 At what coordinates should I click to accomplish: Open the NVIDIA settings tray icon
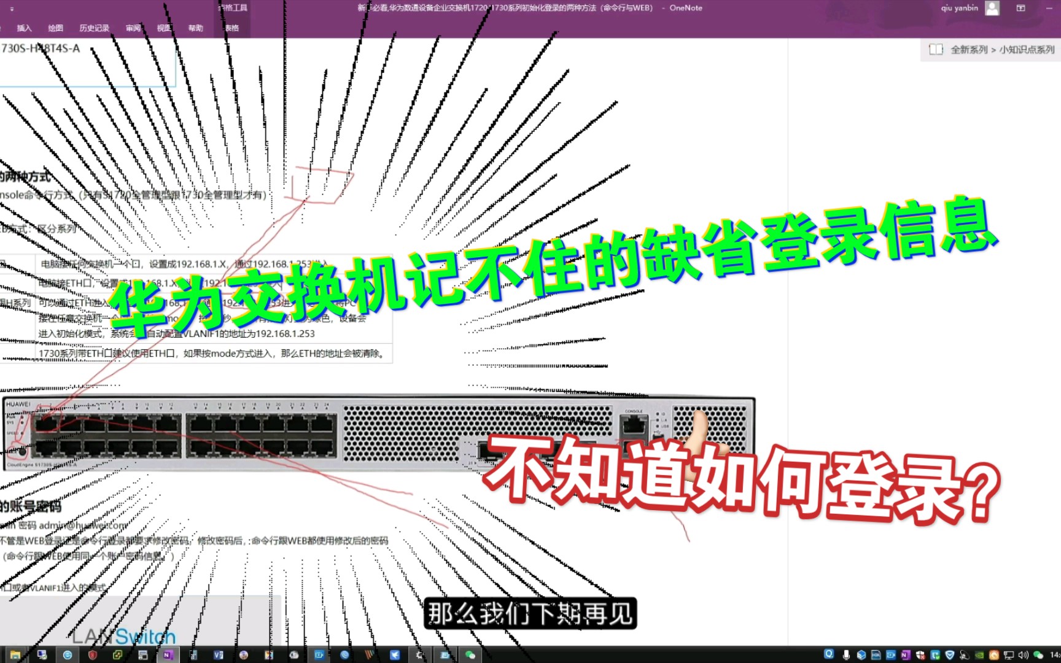click(979, 655)
